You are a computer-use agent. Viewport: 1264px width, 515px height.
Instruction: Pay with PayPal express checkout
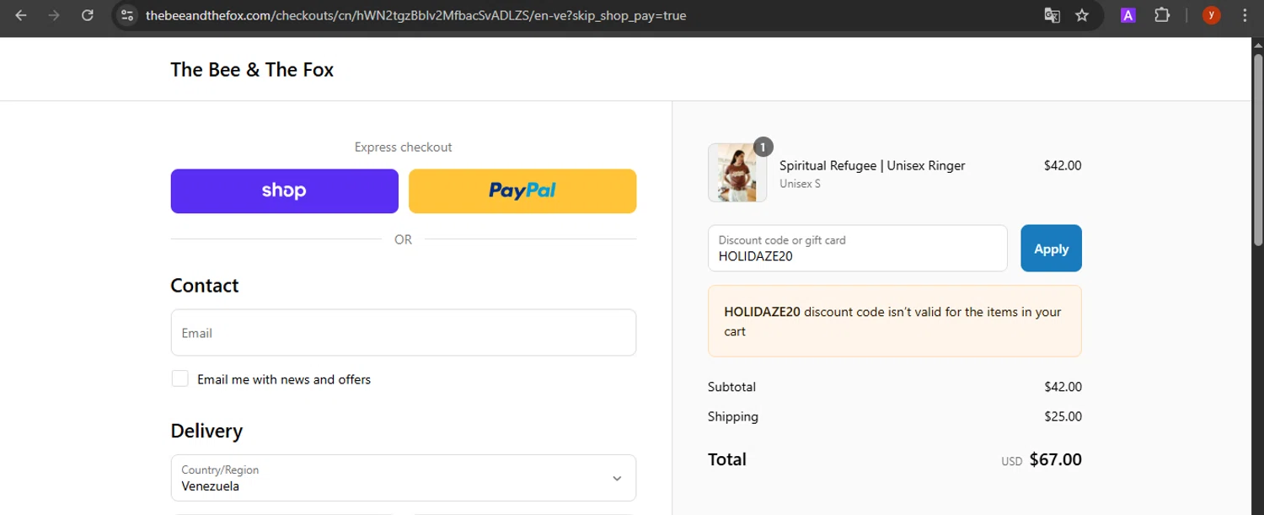[522, 191]
